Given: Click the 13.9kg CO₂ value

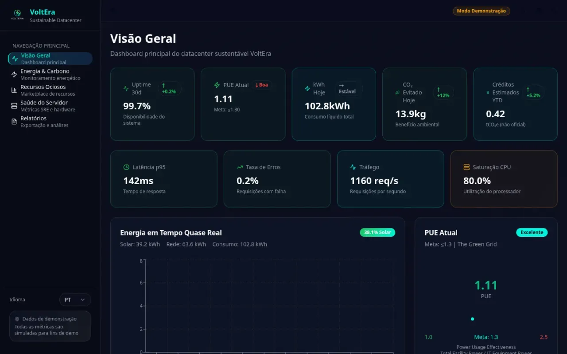Looking at the screenshot, I should pos(411,114).
